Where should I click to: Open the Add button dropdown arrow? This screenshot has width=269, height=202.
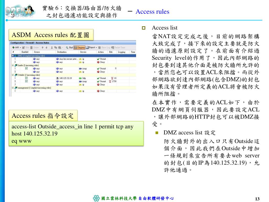[20, 48]
